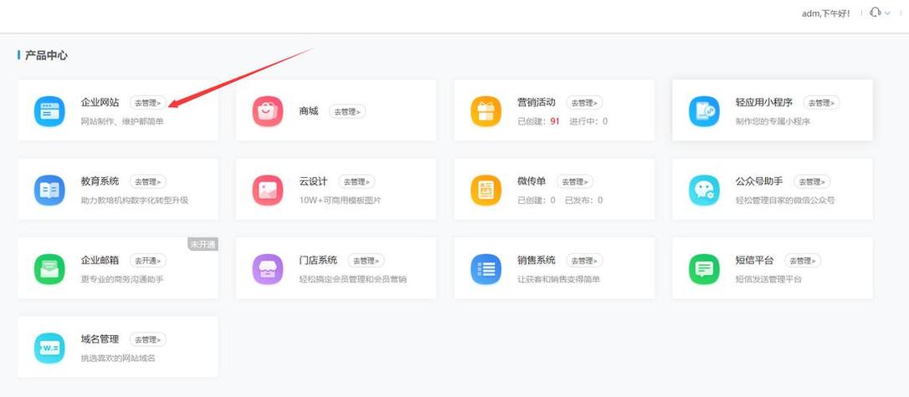Open 去管理 for 门店系统
This screenshot has height=397, width=909.
pos(367,261)
